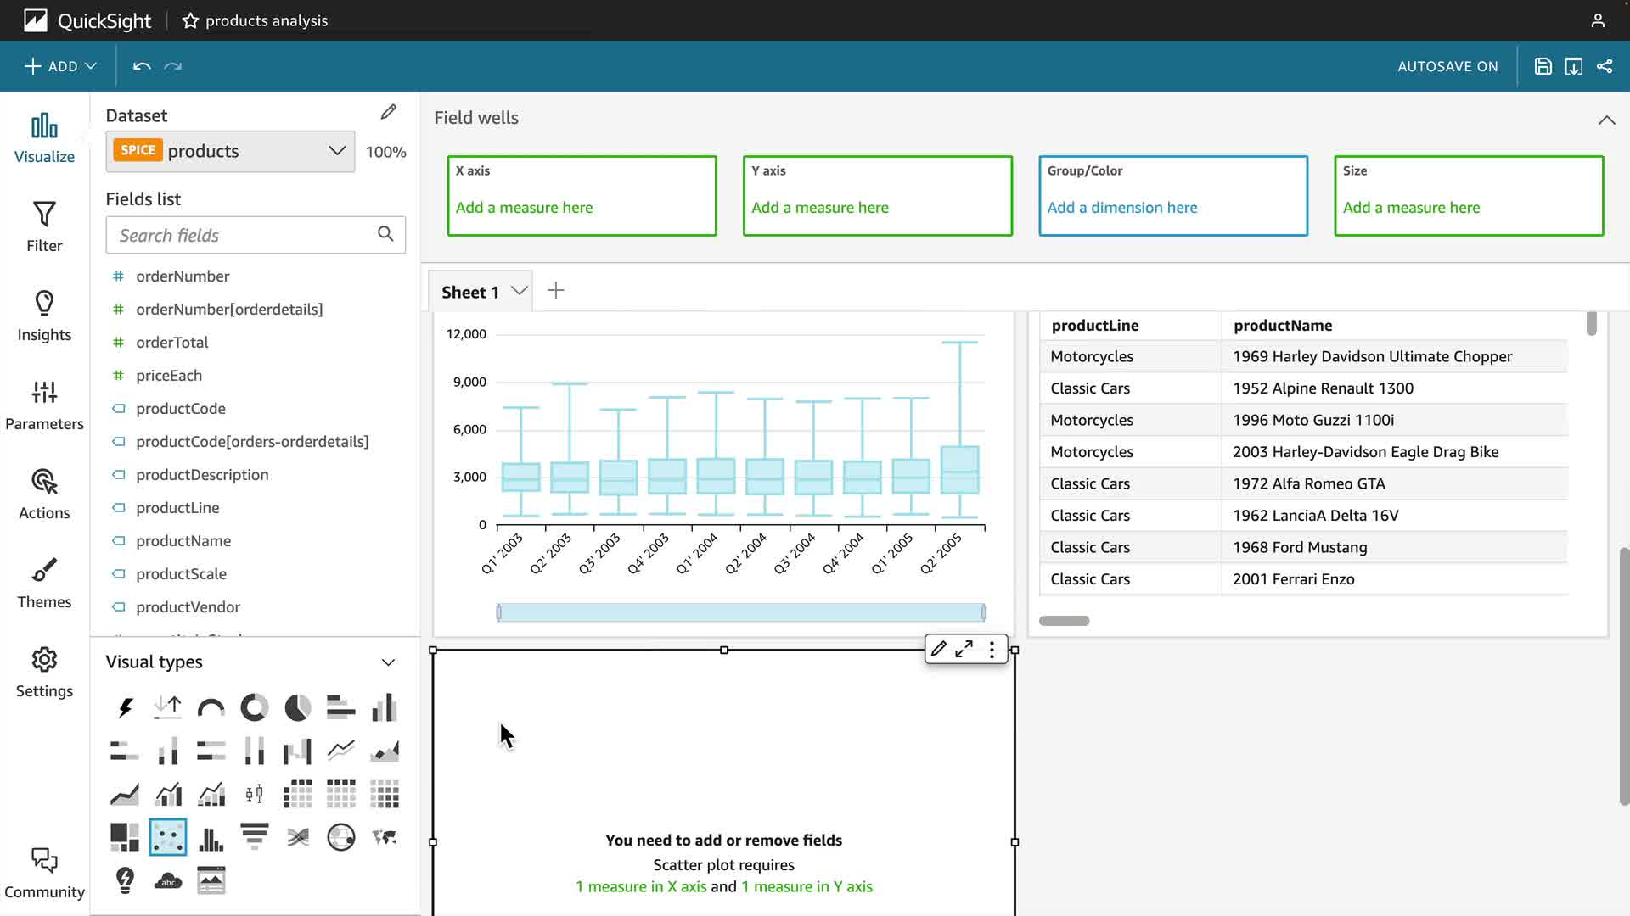Viewport: 1630px width, 916px height.
Task: Open the Insights sidebar panel
Action: [44, 316]
